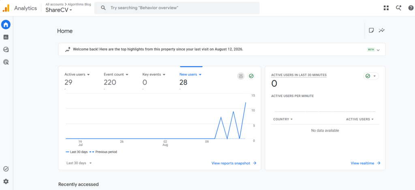Click sparkle trend icon in Welcome back banner
The height and width of the screenshot is (190, 415).
pos(68,49)
